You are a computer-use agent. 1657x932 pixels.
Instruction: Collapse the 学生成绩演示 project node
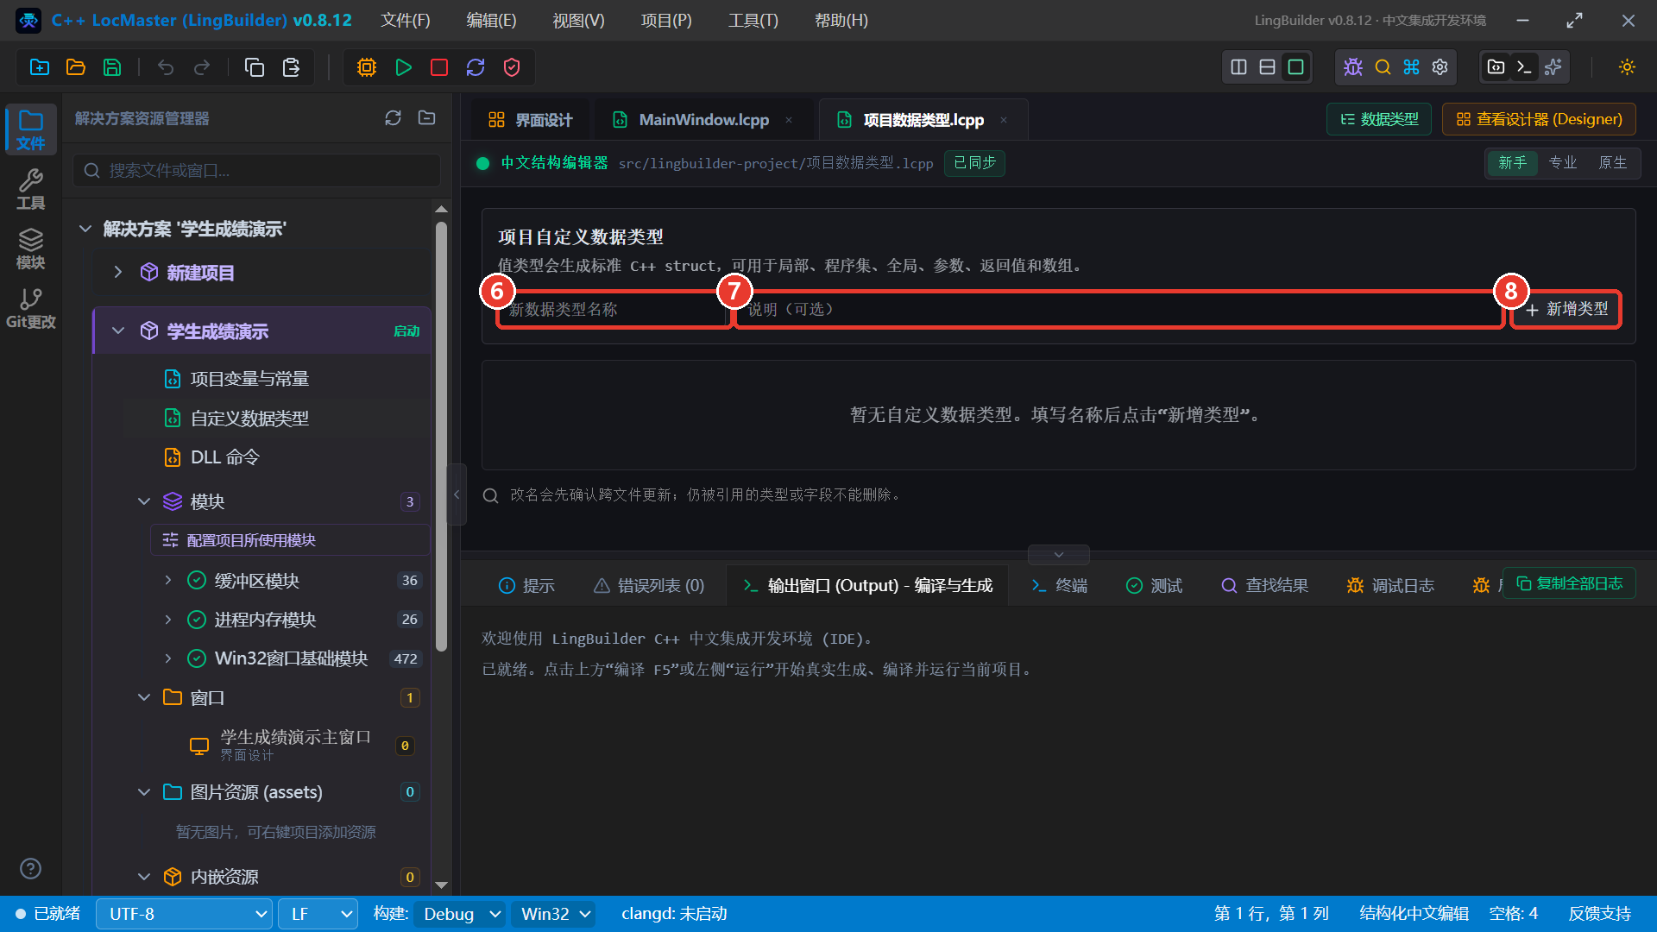click(118, 331)
